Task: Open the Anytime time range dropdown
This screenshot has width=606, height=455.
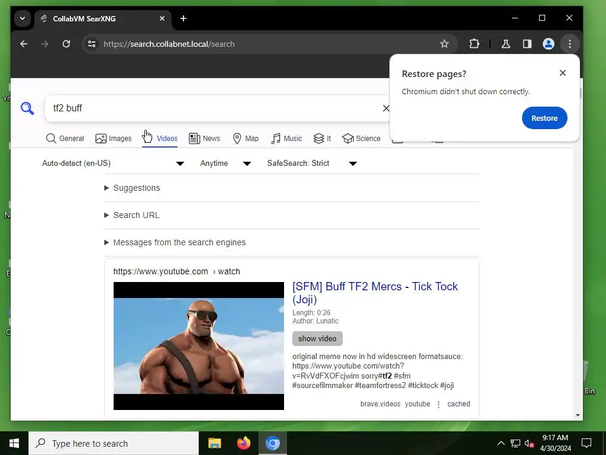Action: coord(225,164)
